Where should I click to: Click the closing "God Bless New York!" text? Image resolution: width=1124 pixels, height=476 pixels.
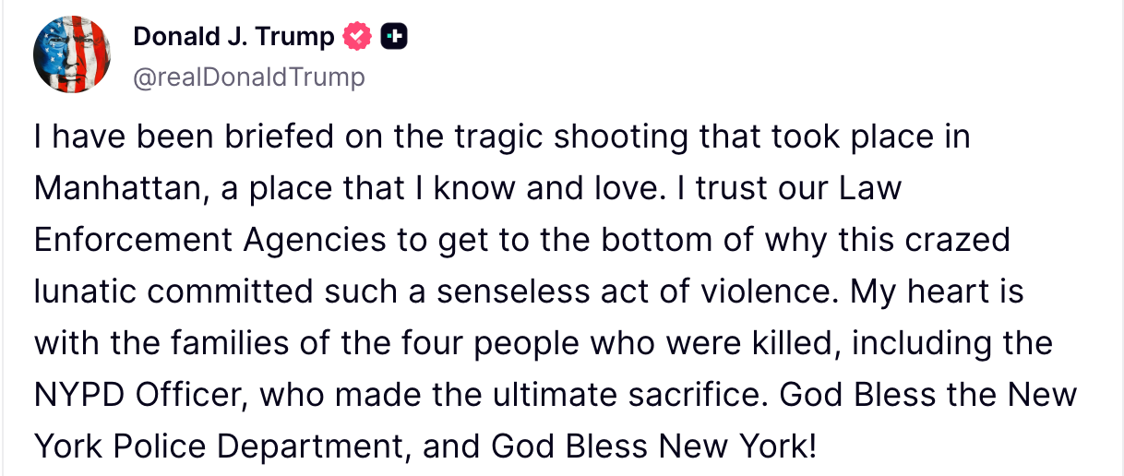click(653, 447)
